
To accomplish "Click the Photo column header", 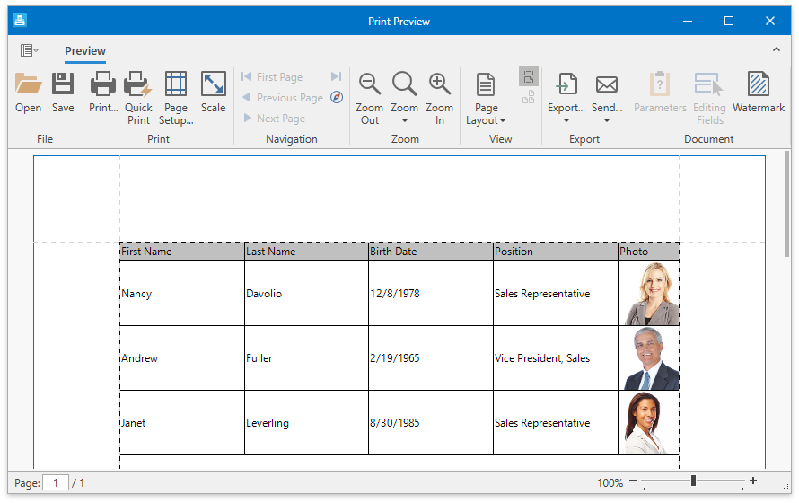I will pyautogui.click(x=649, y=251).
